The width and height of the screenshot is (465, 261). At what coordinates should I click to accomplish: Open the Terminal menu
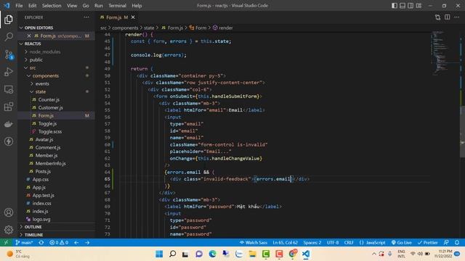click(x=117, y=6)
